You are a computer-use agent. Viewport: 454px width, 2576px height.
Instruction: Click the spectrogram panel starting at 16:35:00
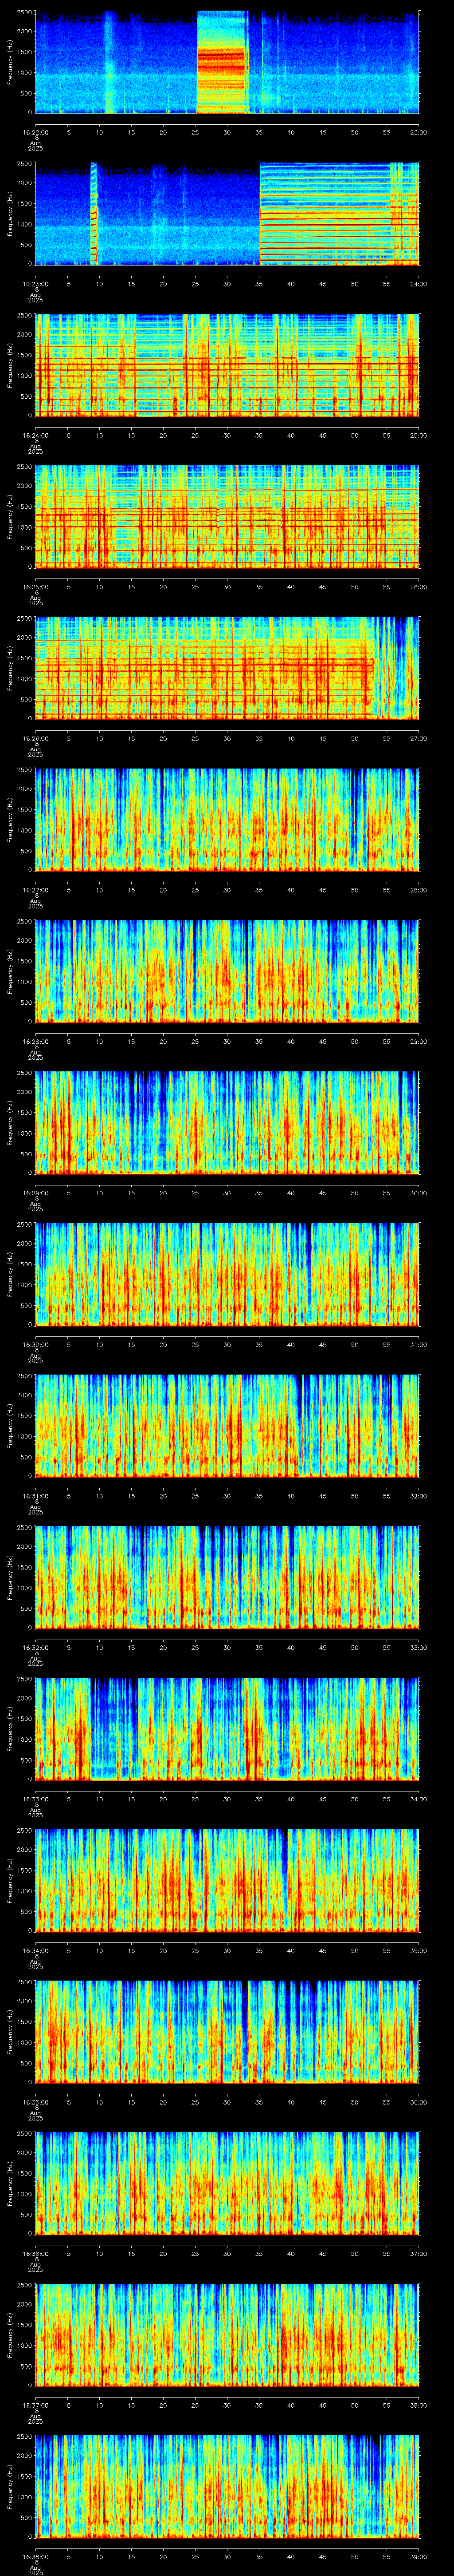[227, 2032]
